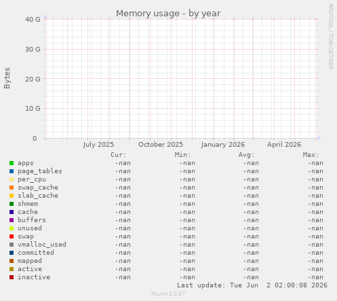The height and width of the screenshot is (301, 337).
Task: Click the 'Cur:' column header
Action: point(119,155)
